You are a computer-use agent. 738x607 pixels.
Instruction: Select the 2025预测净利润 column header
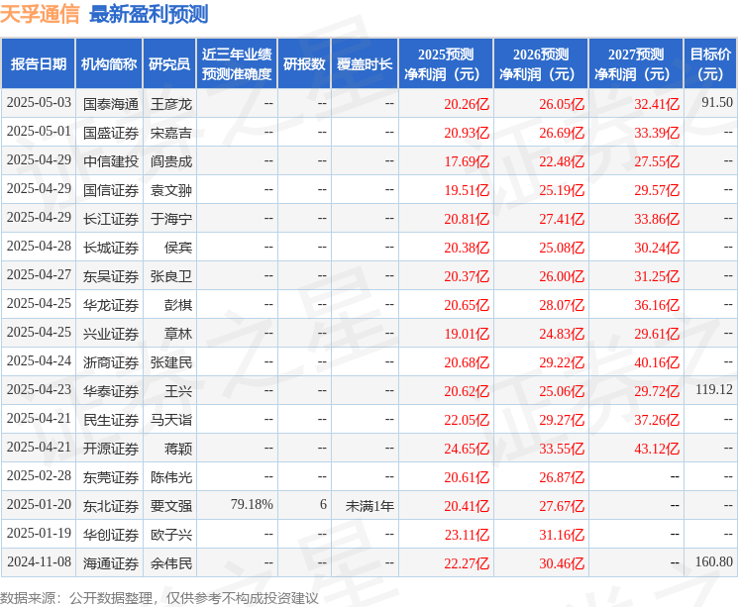point(446,63)
